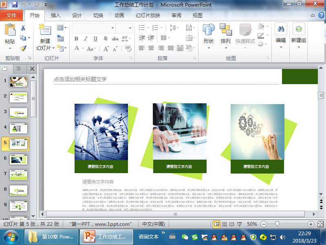The width and height of the screenshot is (326, 245).
Task: Switch to Slide Sorter view
Action: pos(224,224)
